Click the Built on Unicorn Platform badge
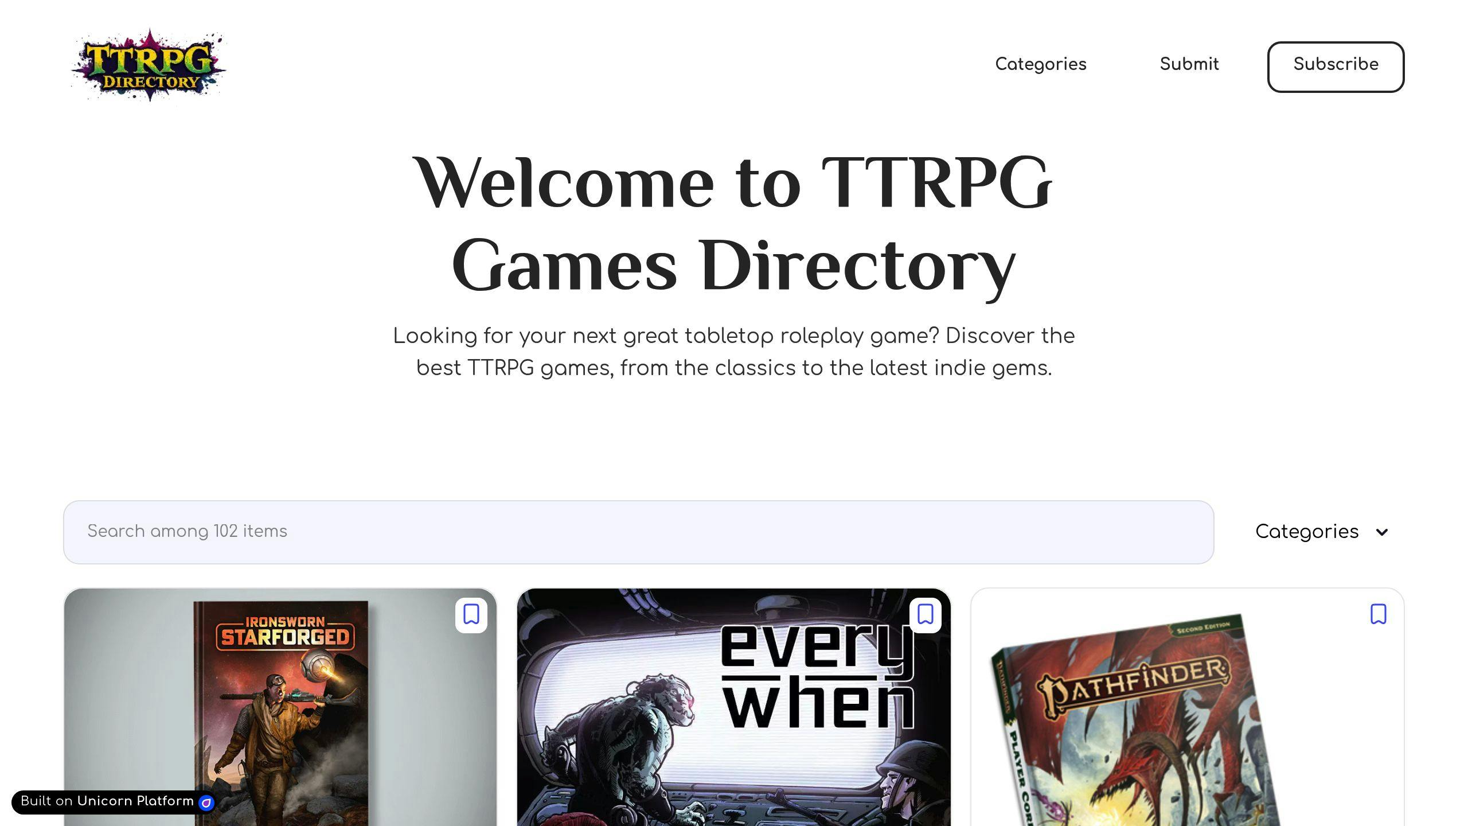 113,802
